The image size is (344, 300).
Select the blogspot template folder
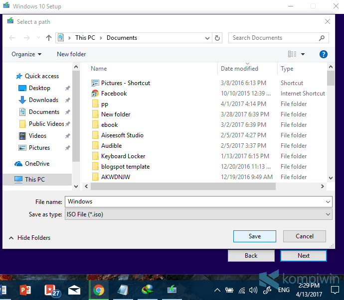[125, 167]
